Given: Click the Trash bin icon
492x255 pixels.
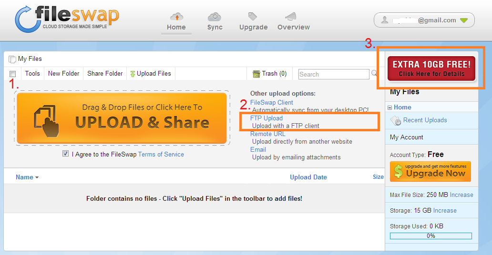Looking at the screenshot, I should 256,74.
